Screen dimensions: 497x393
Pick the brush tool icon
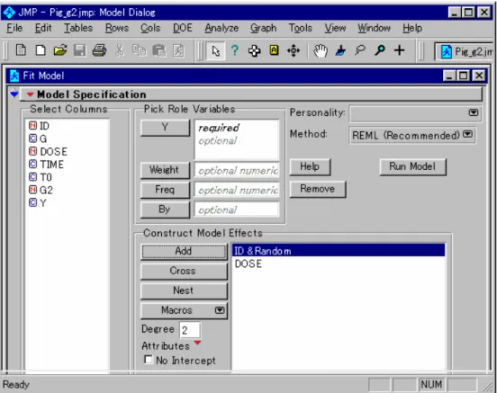coord(340,50)
